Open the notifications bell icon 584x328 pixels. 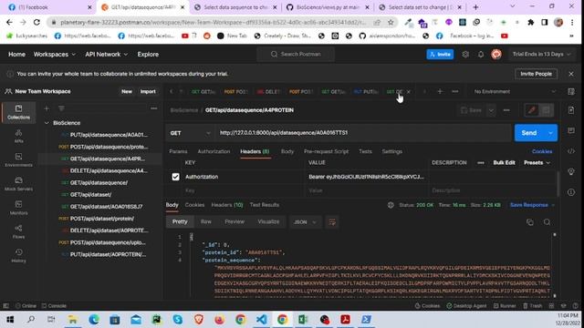coord(481,55)
